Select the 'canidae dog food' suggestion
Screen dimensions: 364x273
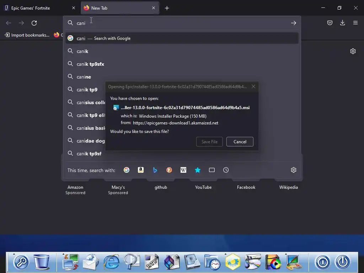point(85,141)
